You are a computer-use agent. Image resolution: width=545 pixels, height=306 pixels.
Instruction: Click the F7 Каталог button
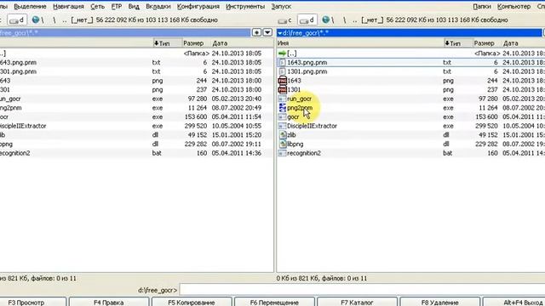[x=357, y=302]
